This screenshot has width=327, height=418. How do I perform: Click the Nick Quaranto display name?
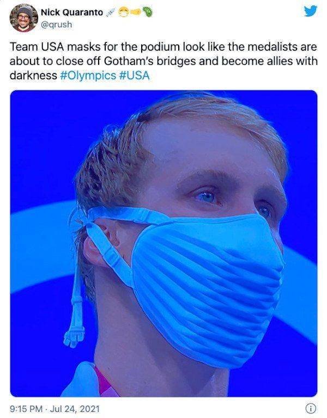(x=72, y=13)
